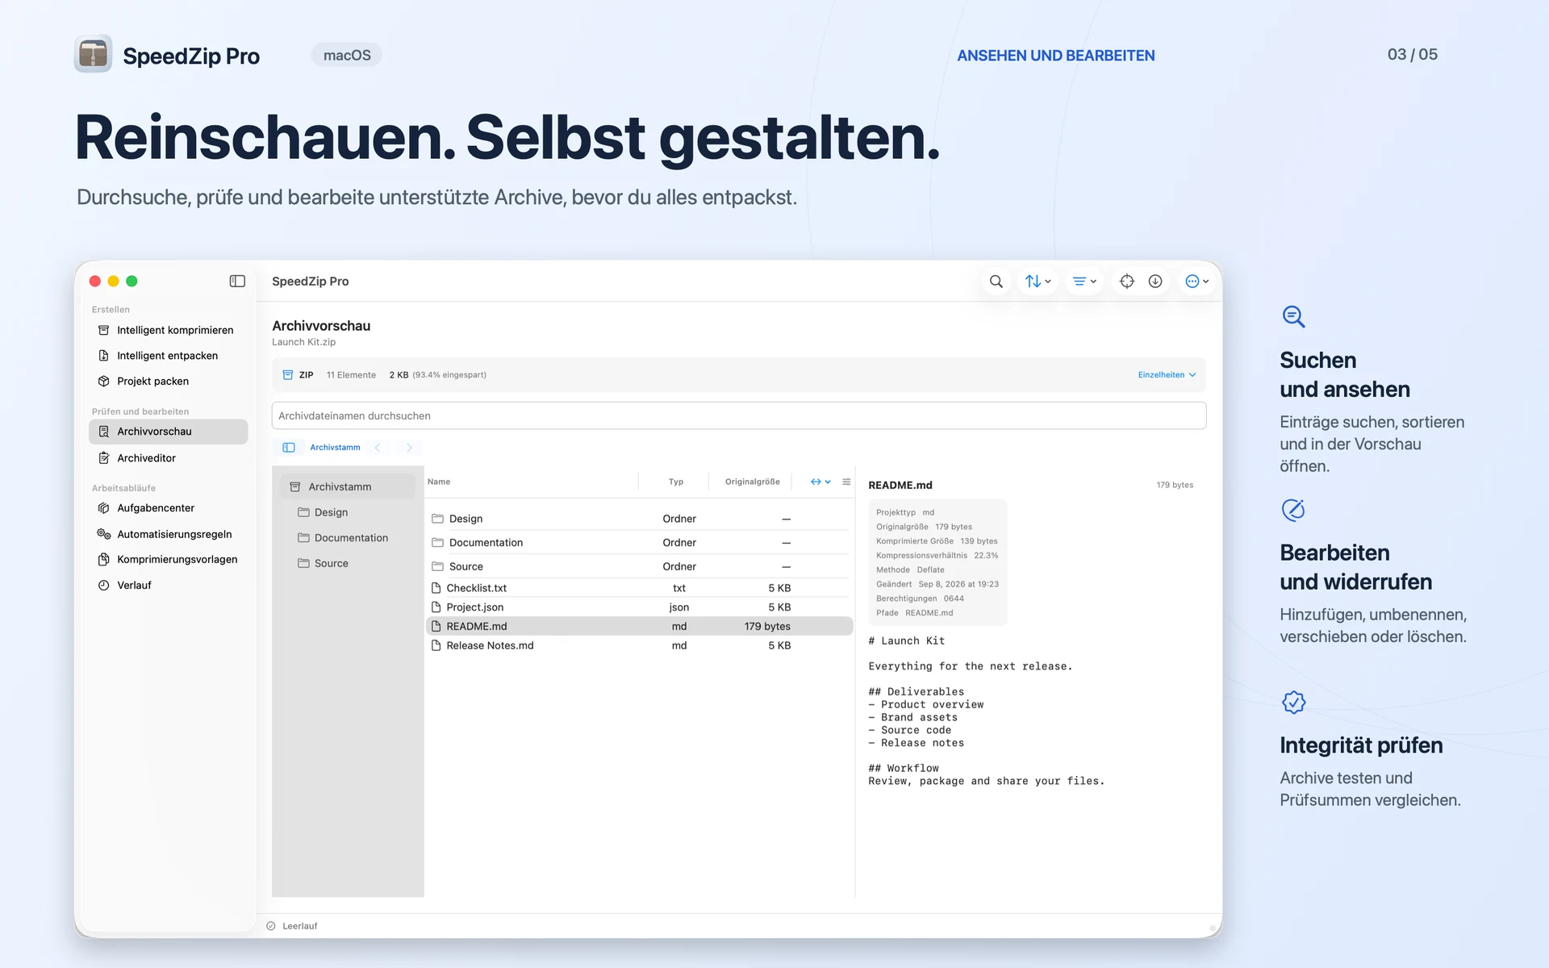Click the ANSEHEN UND BEARBEITEN heading
This screenshot has width=1549, height=968.
point(1056,56)
